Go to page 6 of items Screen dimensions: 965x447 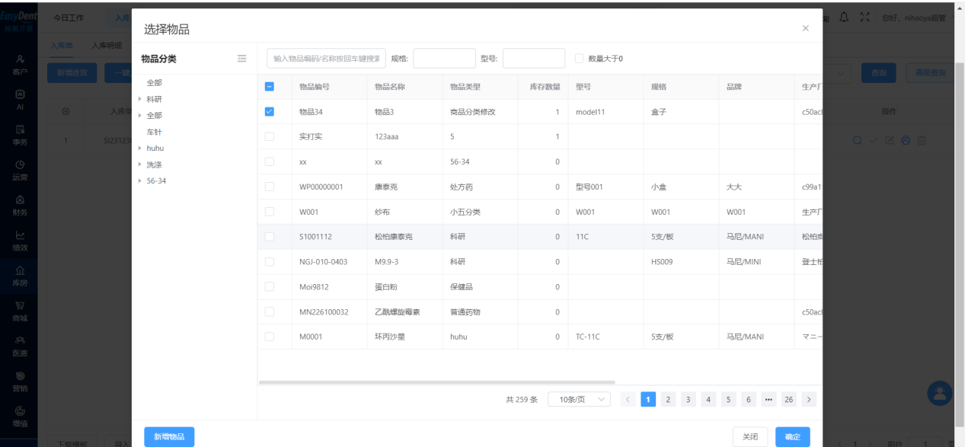click(749, 400)
